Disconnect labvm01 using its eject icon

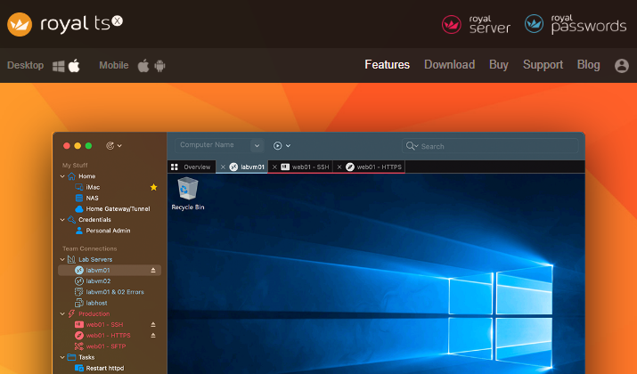tap(153, 271)
